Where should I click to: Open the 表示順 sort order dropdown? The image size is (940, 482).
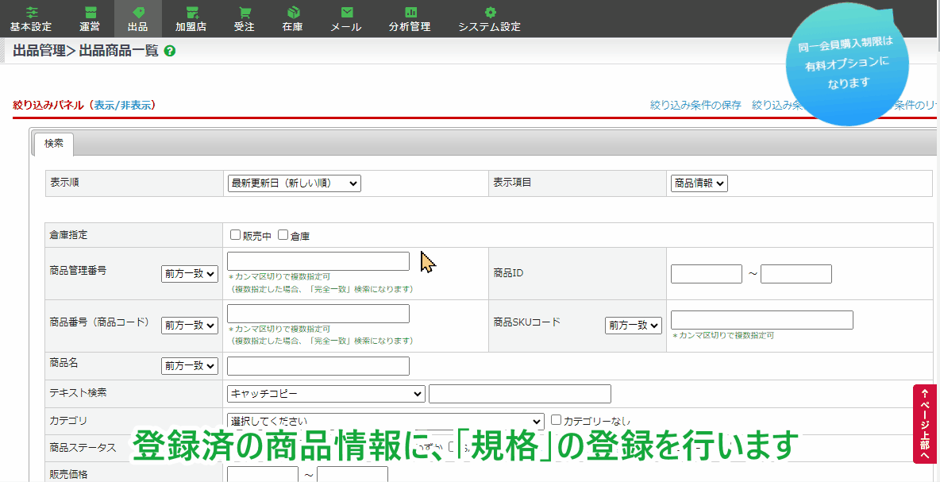[x=294, y=183]
